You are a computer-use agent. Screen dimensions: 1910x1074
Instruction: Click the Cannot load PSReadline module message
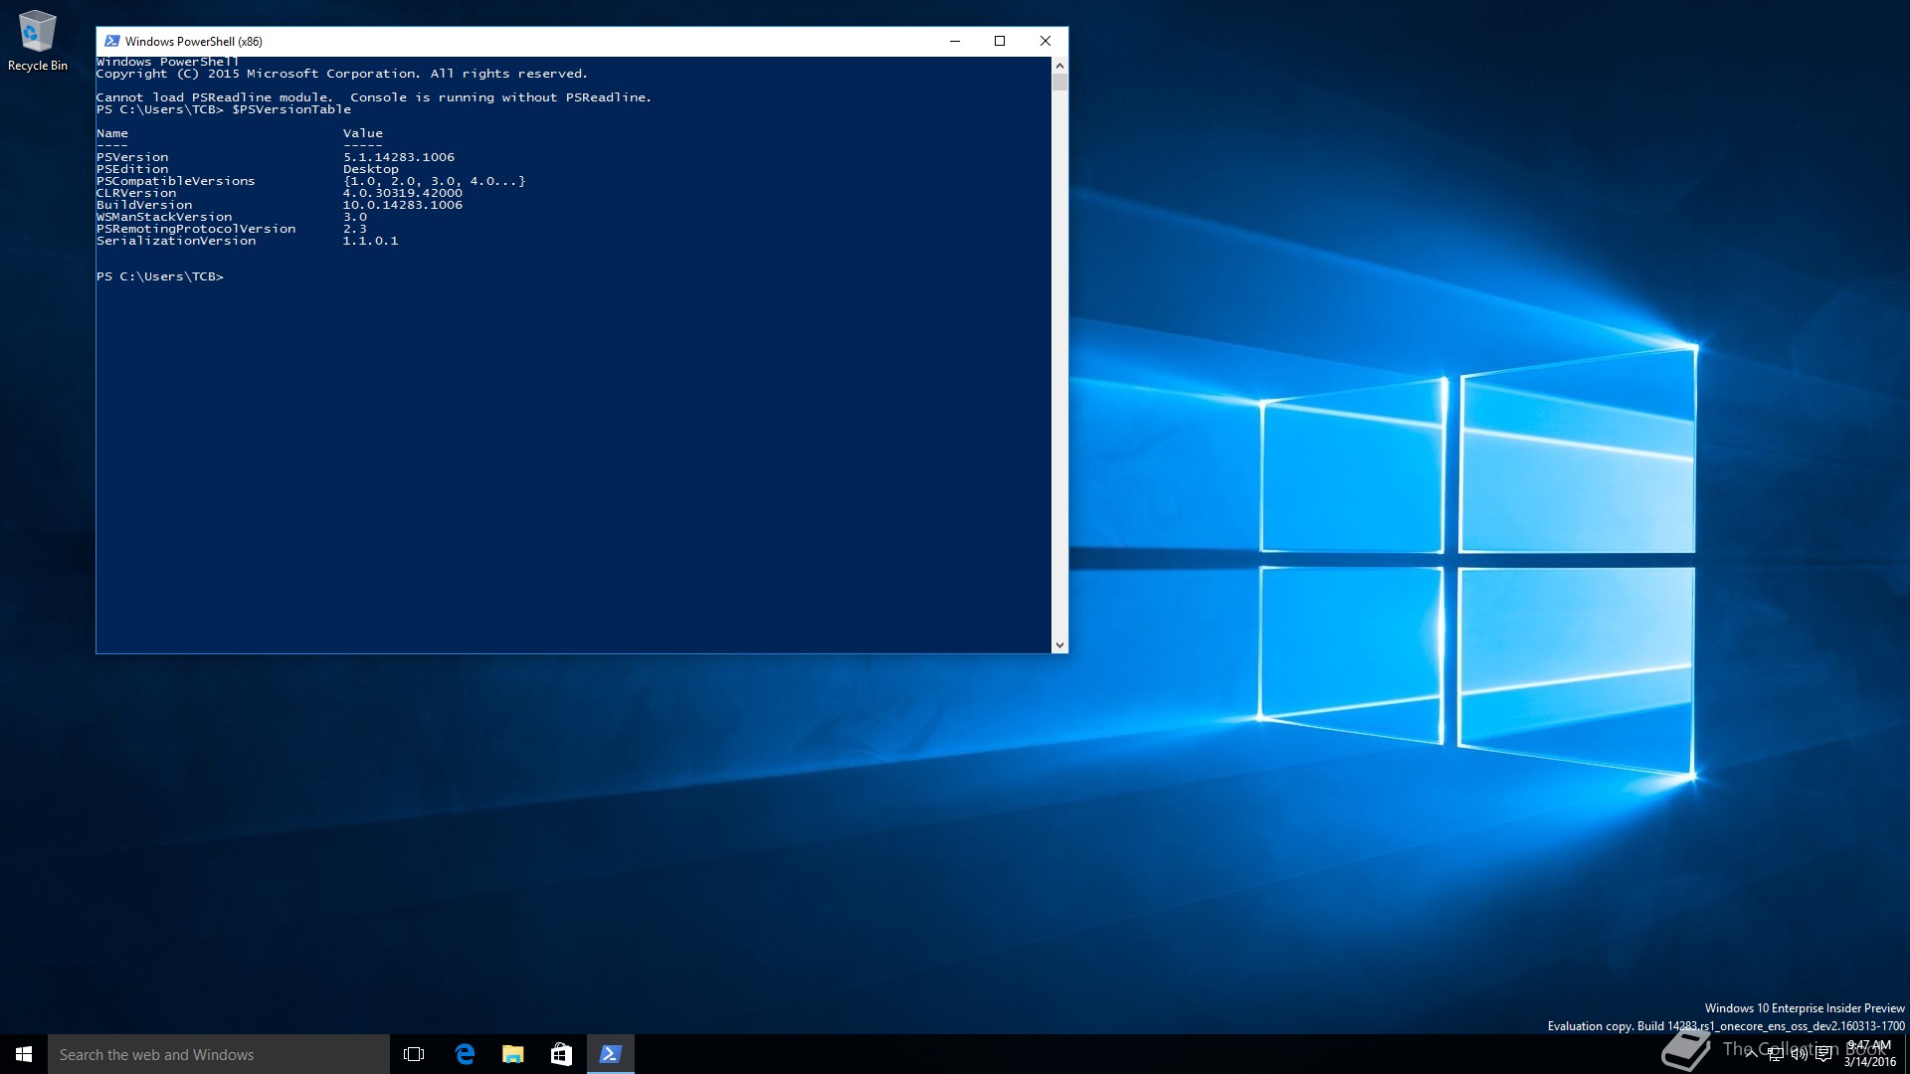[x=374, y=97]
